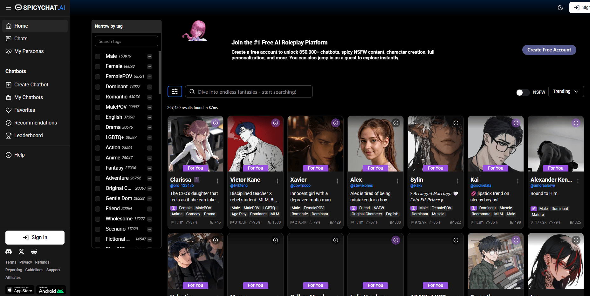Toggle the NSFW switch
The height and width of the screenshot is (296, 590).
[x=523, y=92]
